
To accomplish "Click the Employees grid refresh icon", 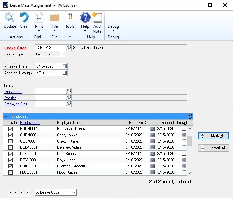I will 190,116.
